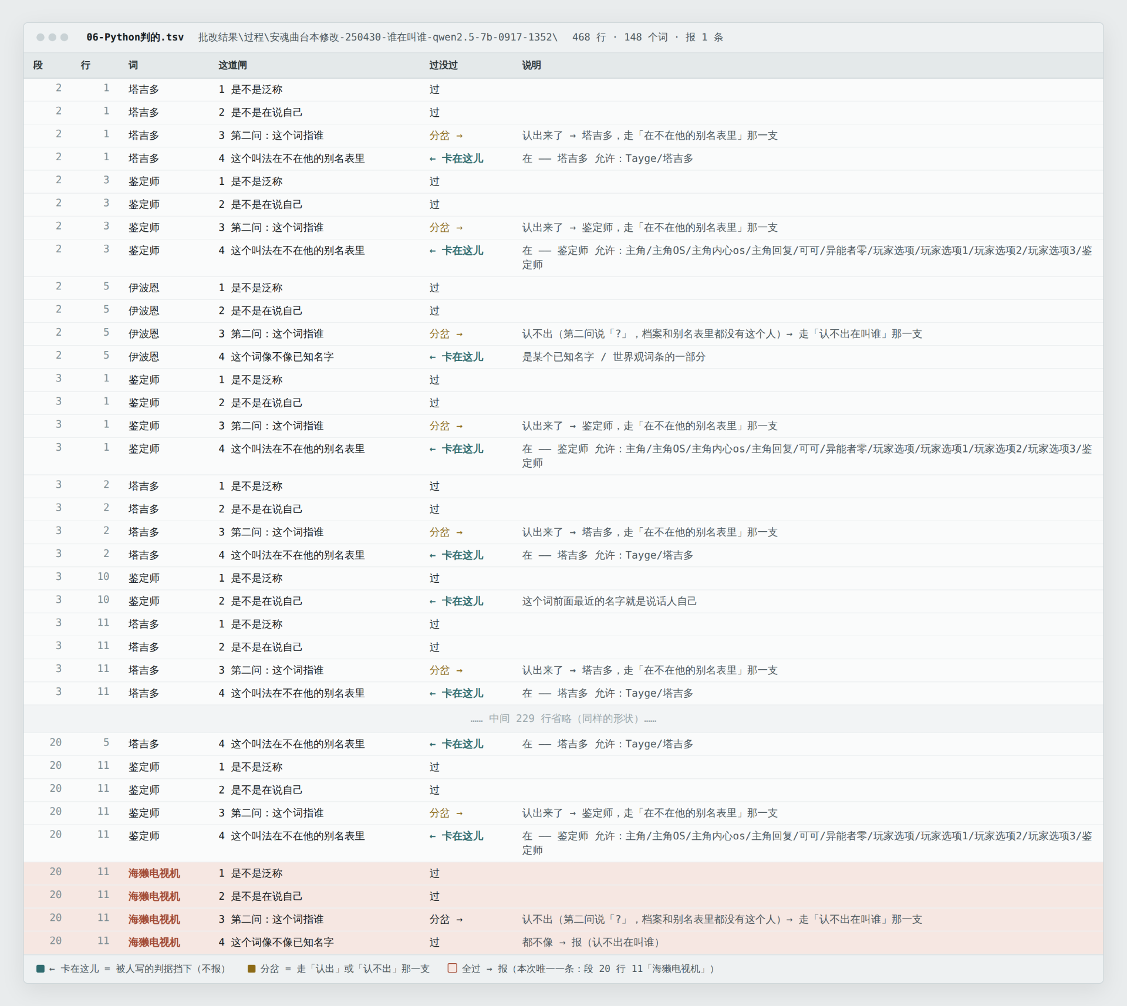Expand the 中间 229 行省略 collapsed row

(x=563, y=718)
